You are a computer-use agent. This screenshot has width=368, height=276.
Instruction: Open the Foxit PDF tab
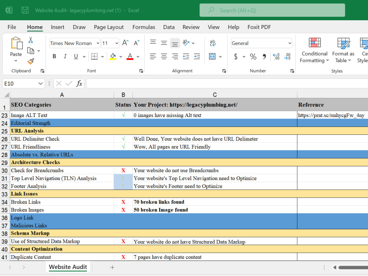(x=259, y=27)
